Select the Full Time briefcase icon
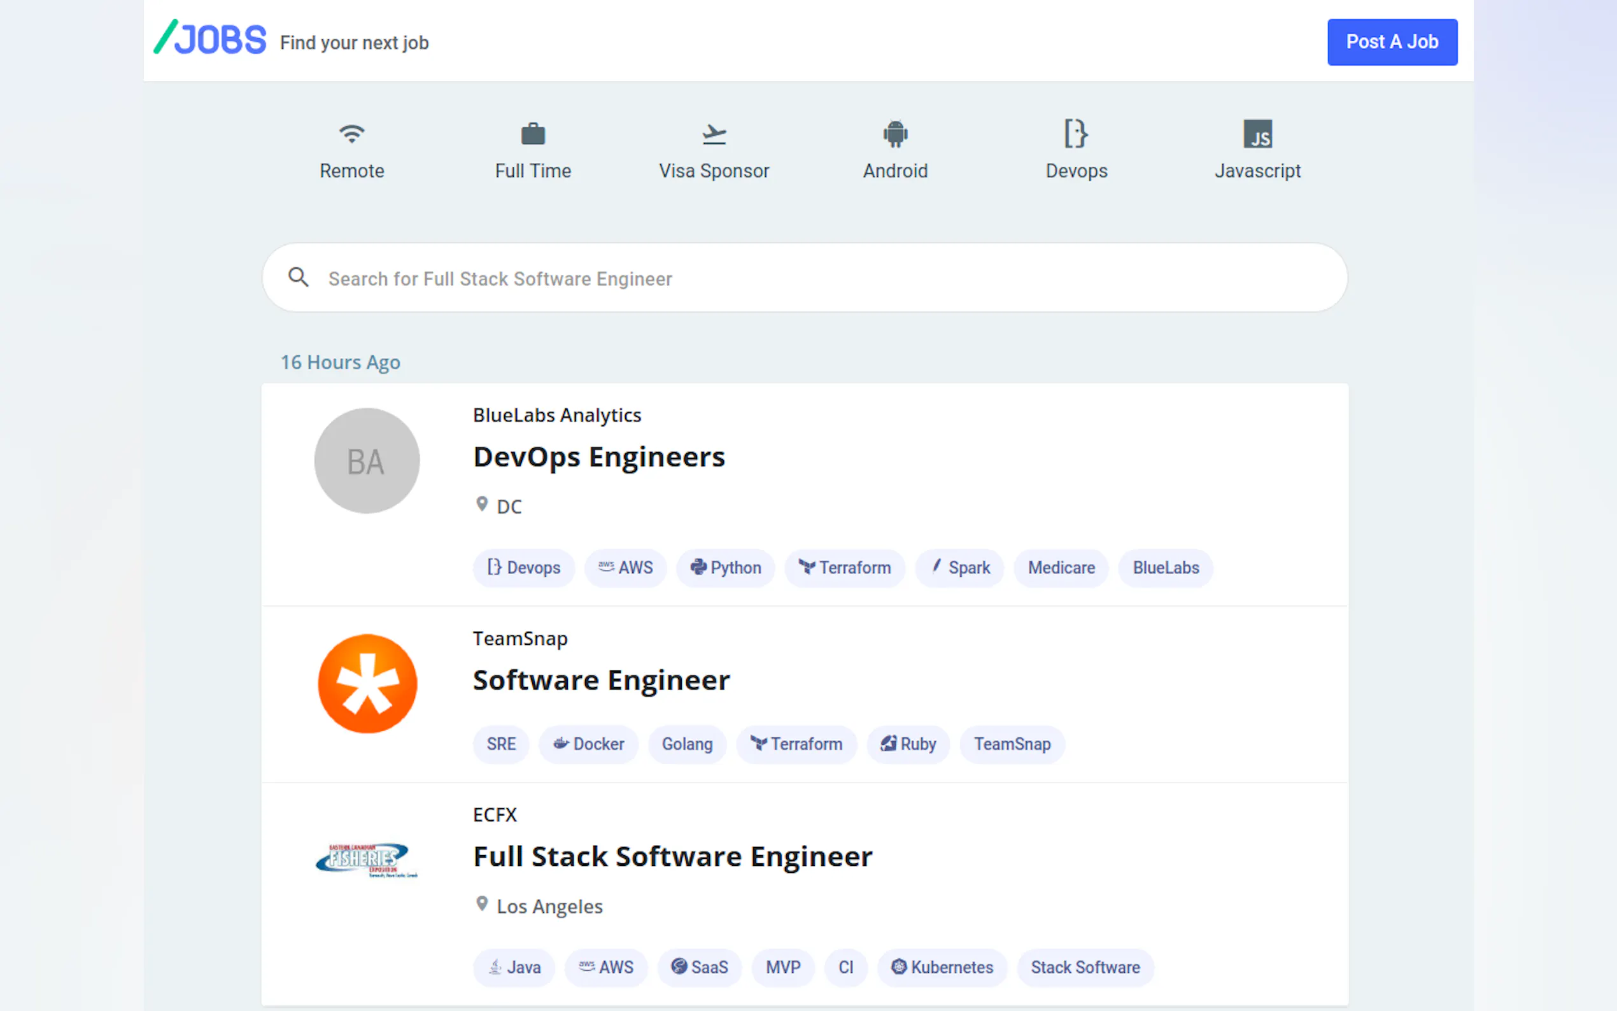1617x1011 pixels. coord(533,134)
